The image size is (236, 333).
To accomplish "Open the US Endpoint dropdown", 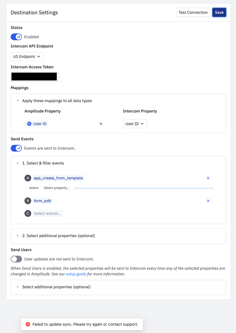I will 27,57.
